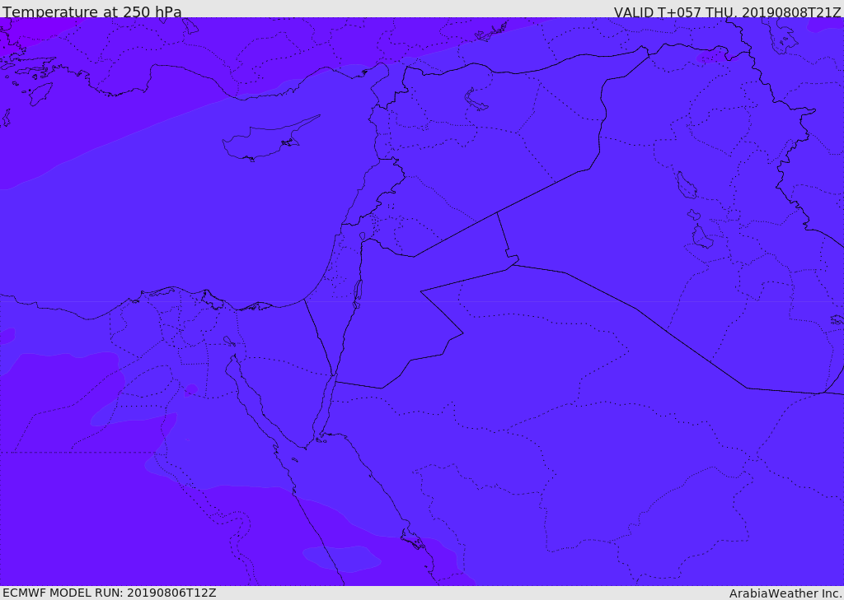Click the 'ArabiaWeather Inc' credit text
The height and width of the screenshot is (600, 844).
785,593
